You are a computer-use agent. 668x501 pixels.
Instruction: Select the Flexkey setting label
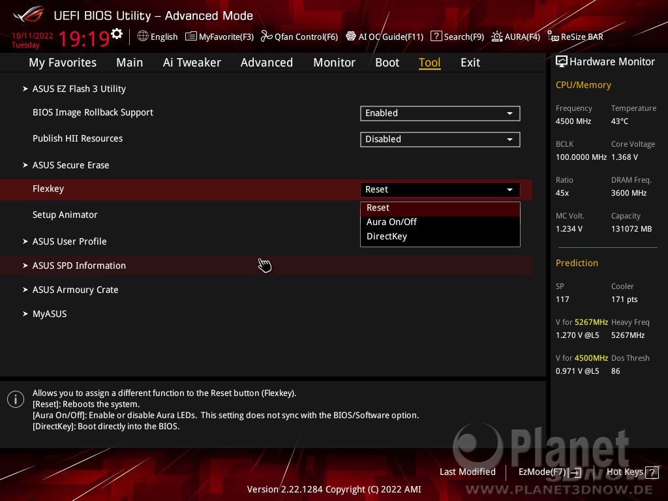click(x=48, y=189)
